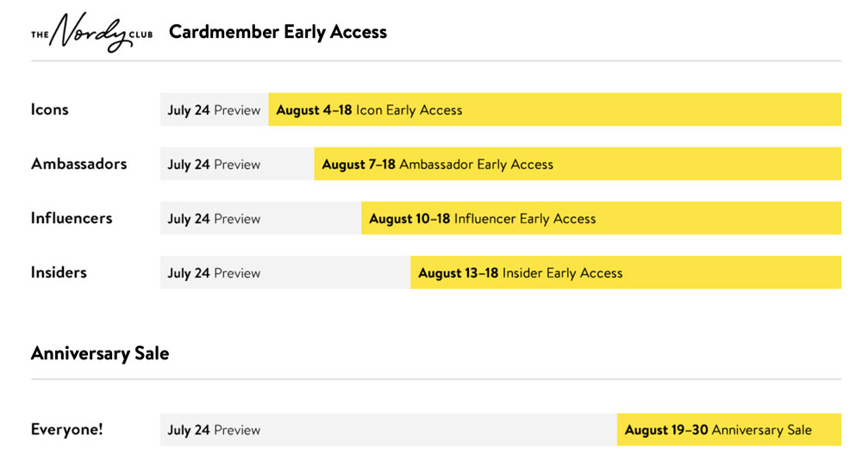Click the gray preview area before August 19–30

pyautogui.click(x=389, y=430)
